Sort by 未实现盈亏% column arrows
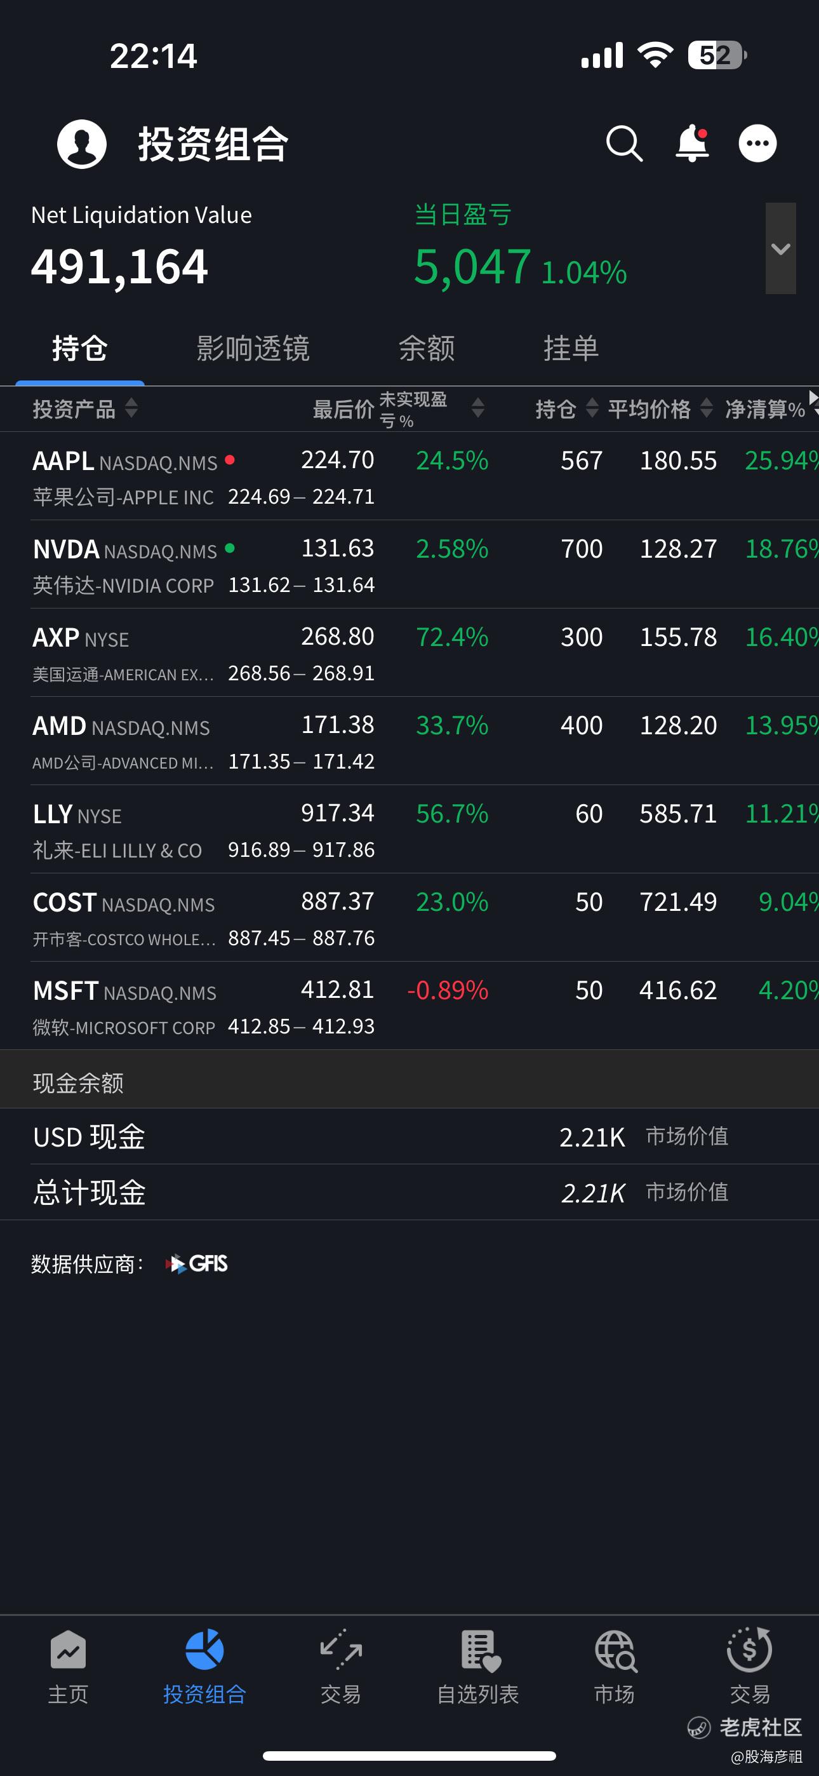Viewport: 819px width, 1776px height. click(477, 408)
